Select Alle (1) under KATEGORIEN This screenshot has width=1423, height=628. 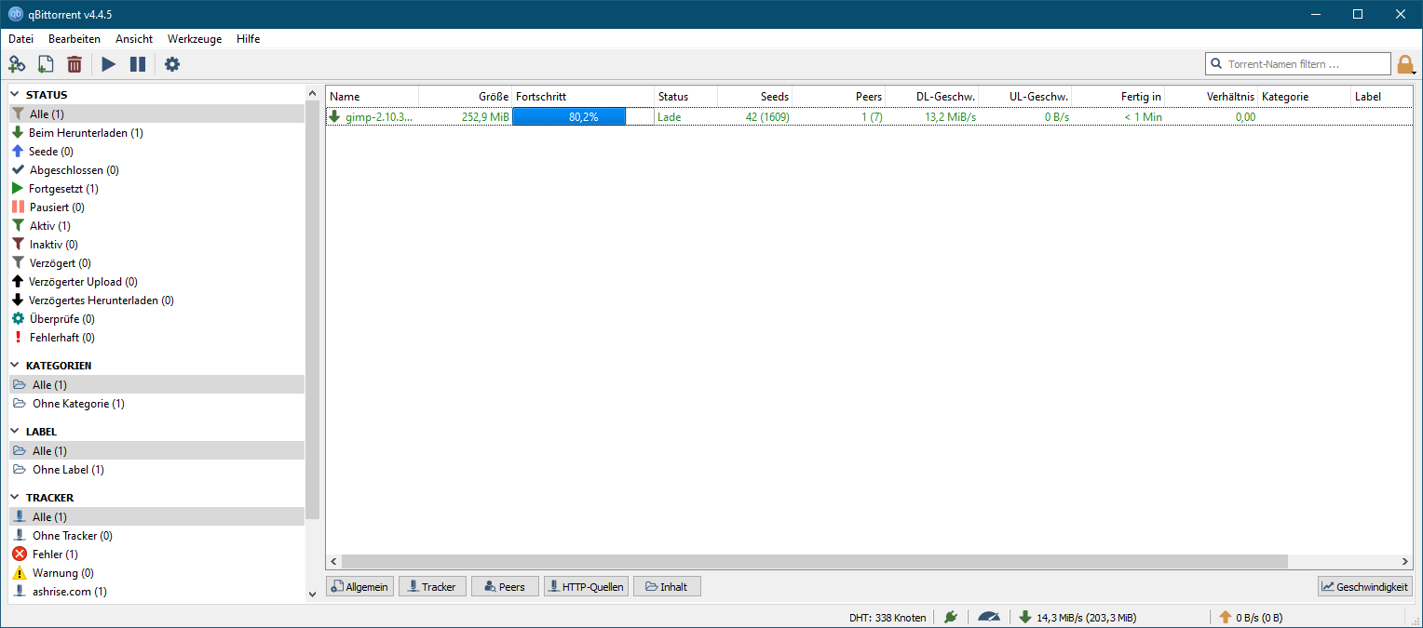pyautogui.click(x=156, y=385)
